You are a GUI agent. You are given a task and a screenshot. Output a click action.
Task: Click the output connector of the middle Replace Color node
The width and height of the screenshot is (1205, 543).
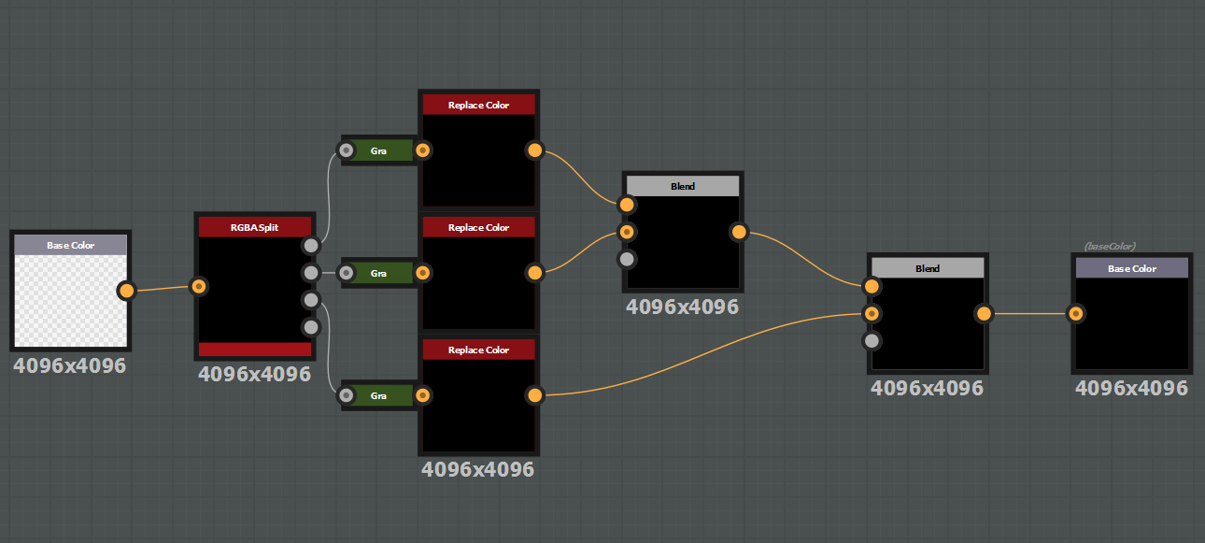(x=534, y=273)
